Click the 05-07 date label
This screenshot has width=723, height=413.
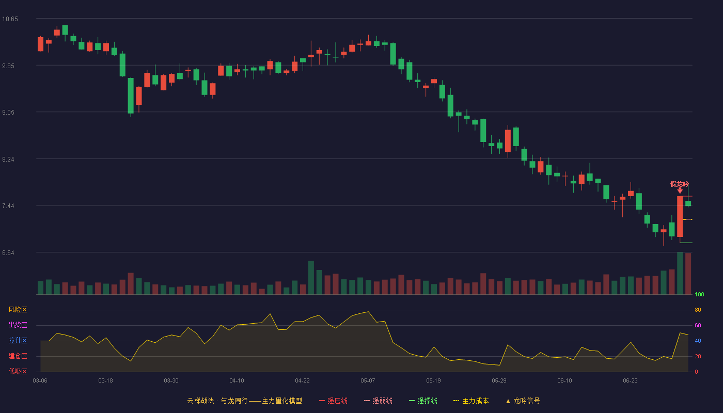coord(368,380)
